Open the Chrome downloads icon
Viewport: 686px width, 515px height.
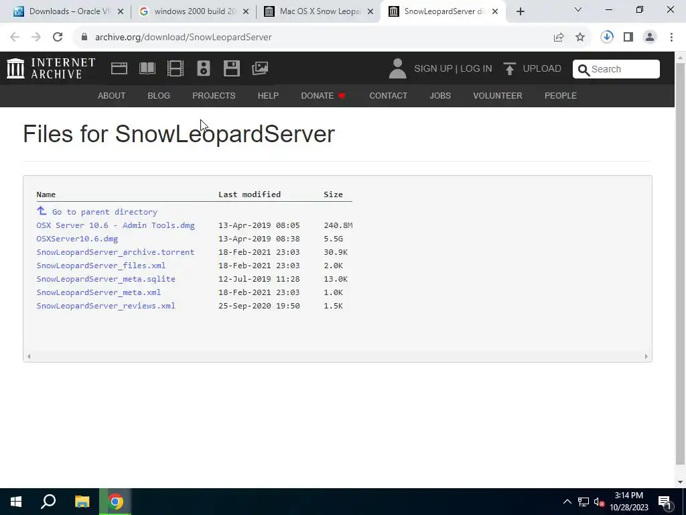(x=607, y=38)
